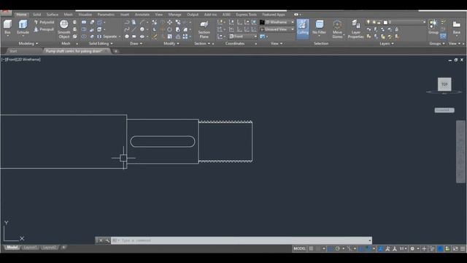
Task: Click the Group tool
Action: pyautogui.click(x=433, y=27)
